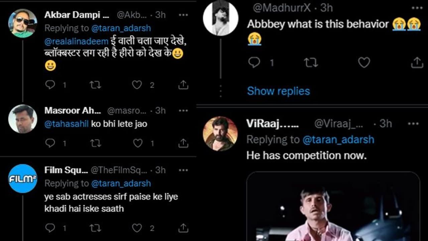Share Akbar Dampi's tweet
Image resolution: width=428 pixels, height=241 pixels.
point(183,85)
